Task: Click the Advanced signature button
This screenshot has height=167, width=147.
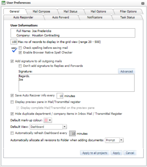Action: point(126,71)
